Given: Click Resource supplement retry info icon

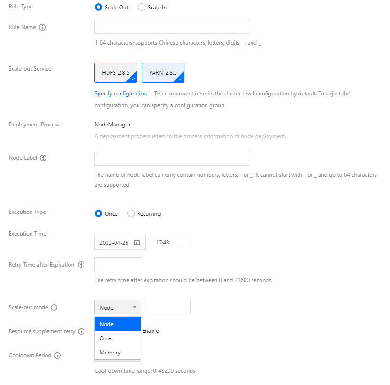Looking at the screenshot, I should tap(81, 331).
